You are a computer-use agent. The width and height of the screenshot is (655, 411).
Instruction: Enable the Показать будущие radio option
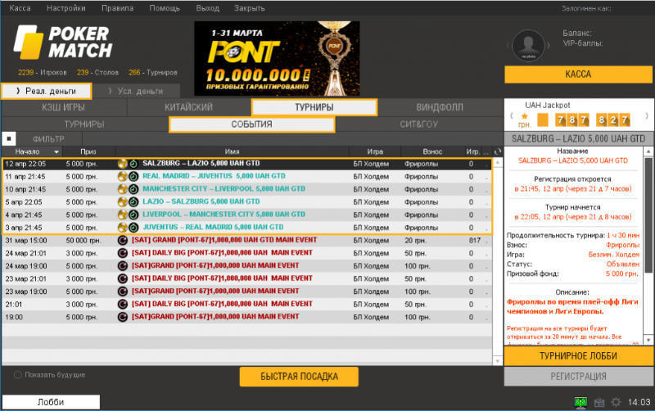click(18, 375)
